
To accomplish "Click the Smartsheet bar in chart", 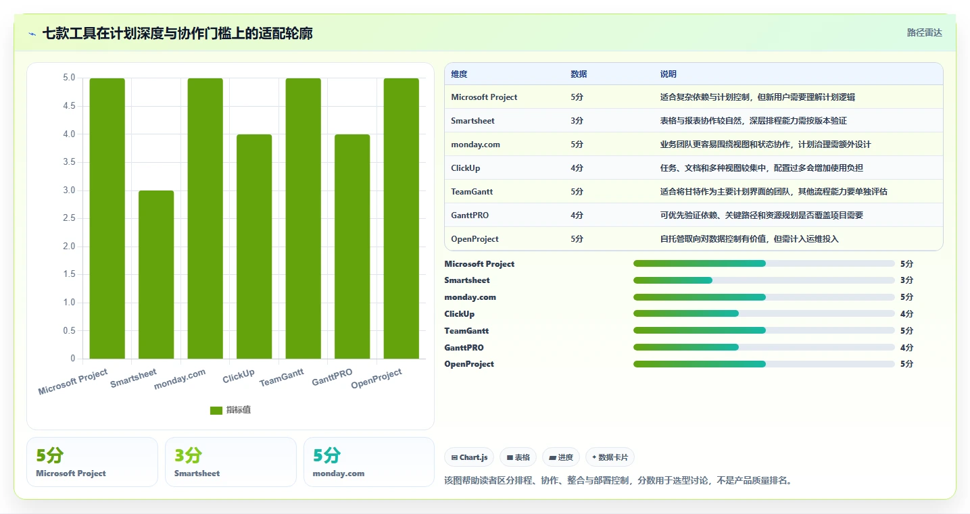I will [x=156, y=274].
